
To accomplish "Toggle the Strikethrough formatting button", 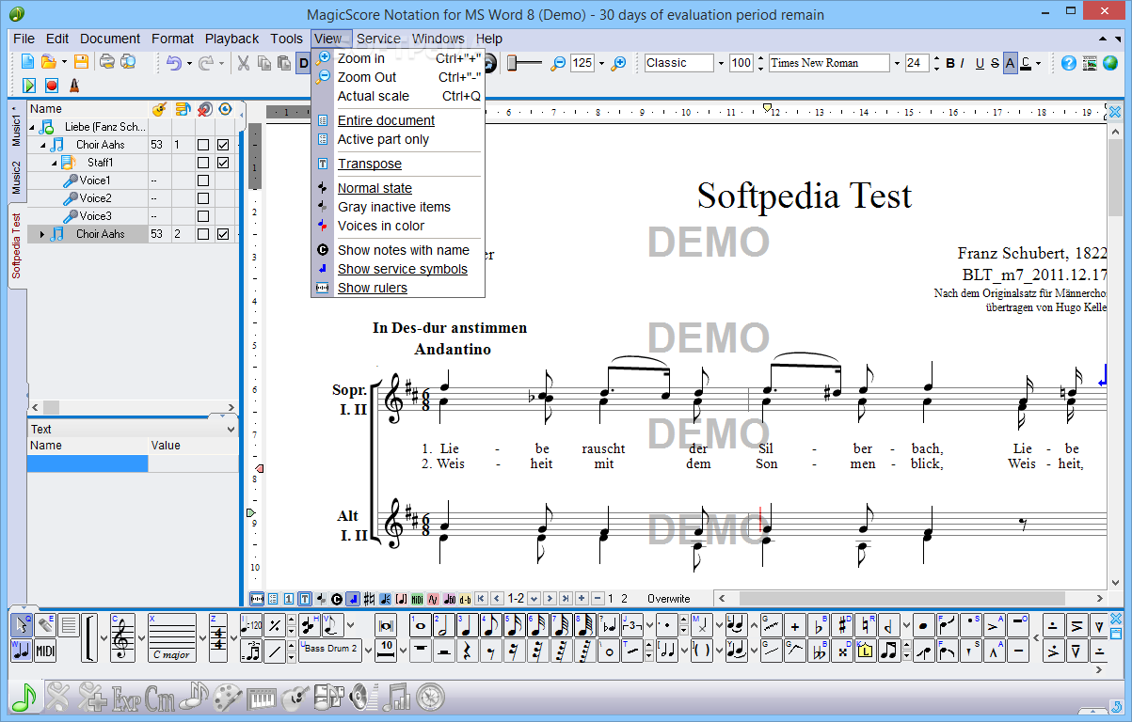I will 995,63.
